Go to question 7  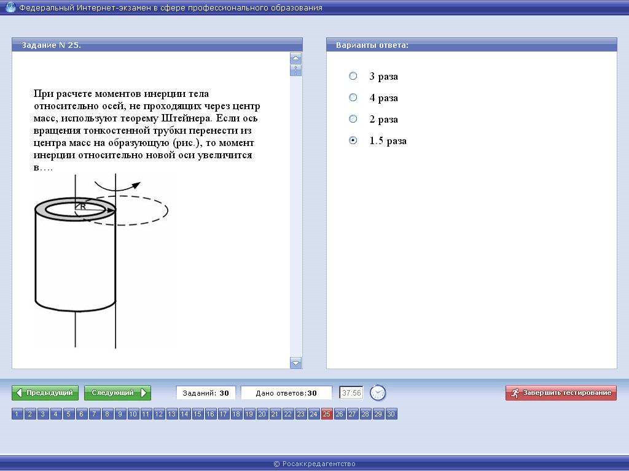(x=94, y=414)
